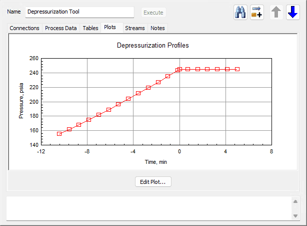Click the Time, min axis label
This screenshot has height=226, width=307.
tap(156, 162)
